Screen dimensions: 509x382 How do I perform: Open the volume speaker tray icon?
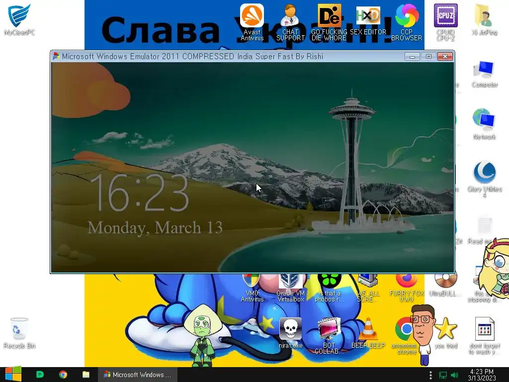pos(454,375)
